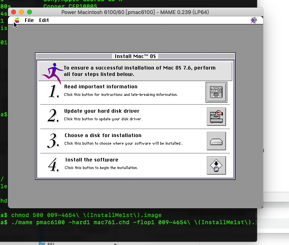Click the Read important information newspaper button

tap(216, 92)
